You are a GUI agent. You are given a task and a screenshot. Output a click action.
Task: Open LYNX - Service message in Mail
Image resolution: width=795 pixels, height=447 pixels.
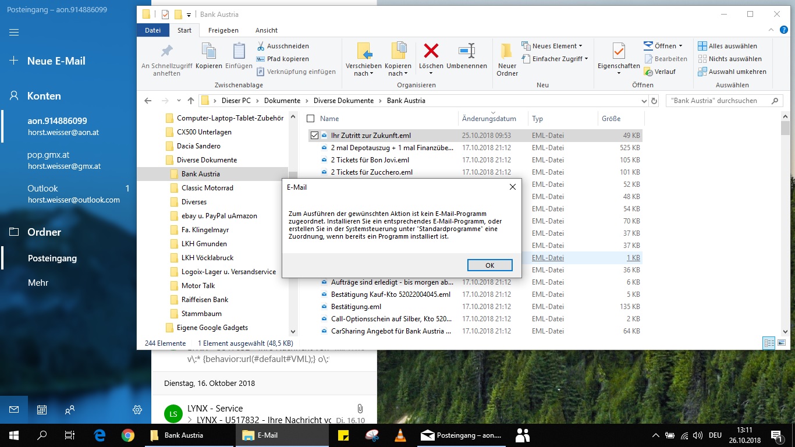click(x=264, y=414)
